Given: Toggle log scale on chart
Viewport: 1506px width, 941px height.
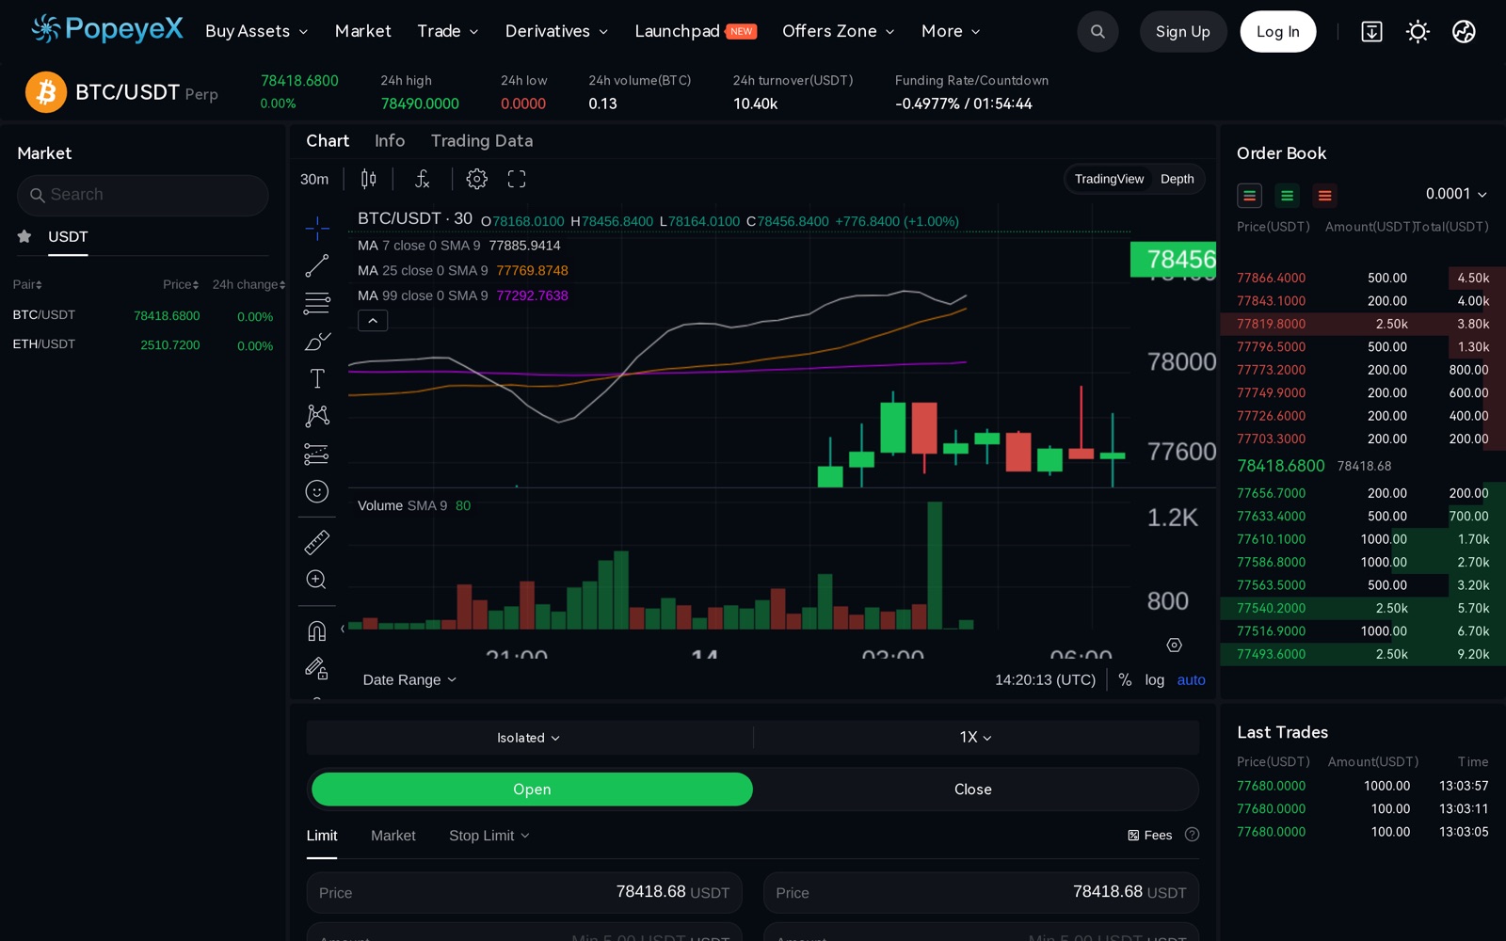Looking at the screenshot, I should [x=1155, y=679].
